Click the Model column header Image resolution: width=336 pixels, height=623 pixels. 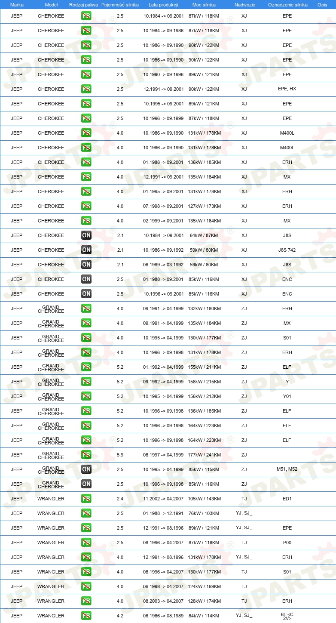pos(51,5)
